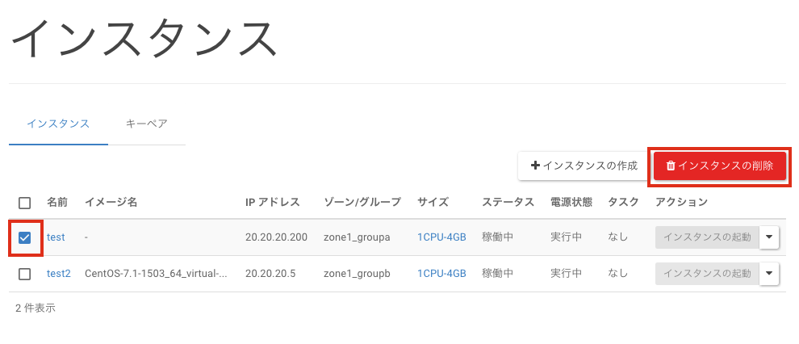This screenshot has height=344, width=799.
Task: Click 1CPU-4GB size link for test
Action: pos(441,237)
